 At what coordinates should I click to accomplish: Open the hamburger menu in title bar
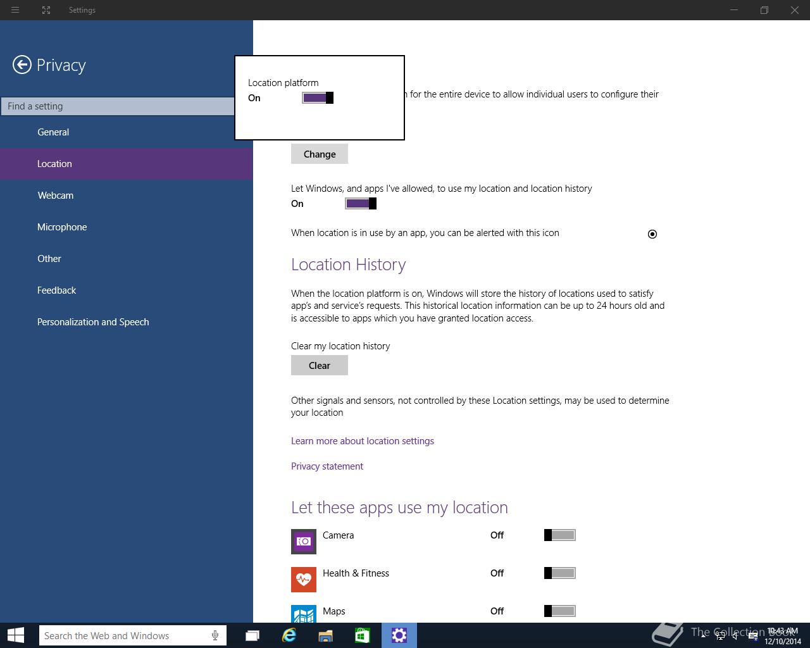tap(15, 10)
